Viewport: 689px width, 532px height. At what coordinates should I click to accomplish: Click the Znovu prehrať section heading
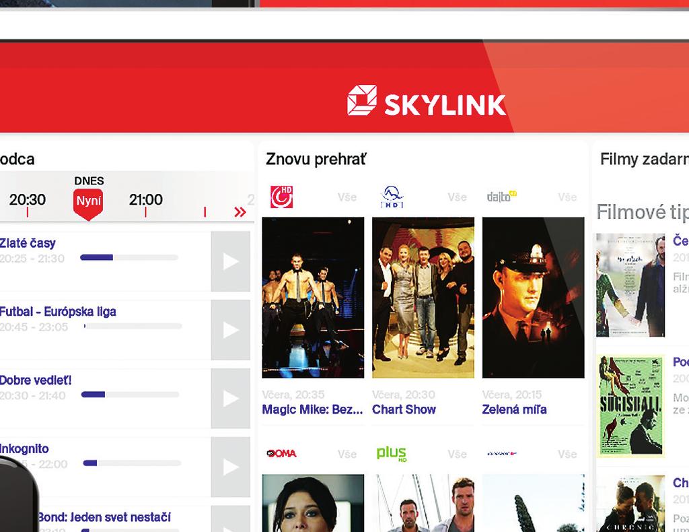[316, 159]
